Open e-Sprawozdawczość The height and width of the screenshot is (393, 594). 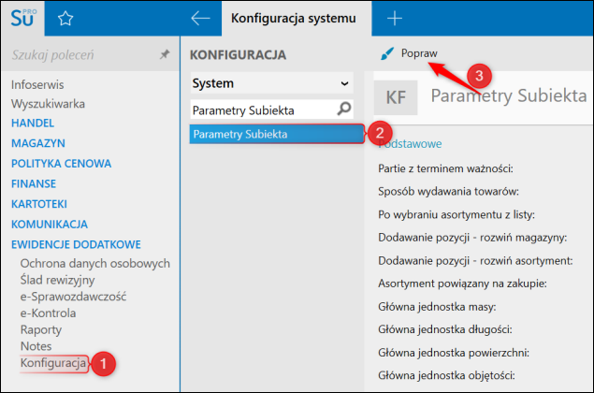pos(74,297)
